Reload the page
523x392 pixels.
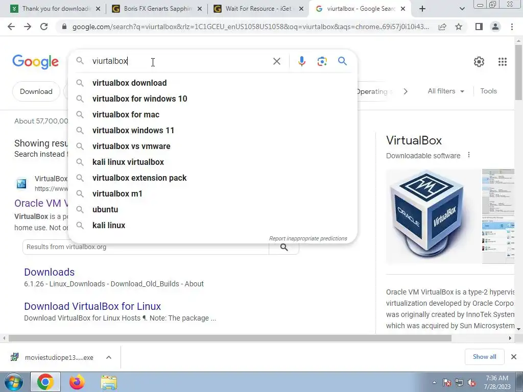pos(44,27)
